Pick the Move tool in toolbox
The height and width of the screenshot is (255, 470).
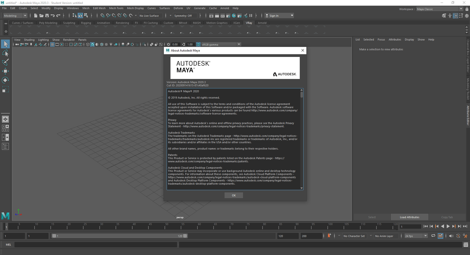pos(6,71)
